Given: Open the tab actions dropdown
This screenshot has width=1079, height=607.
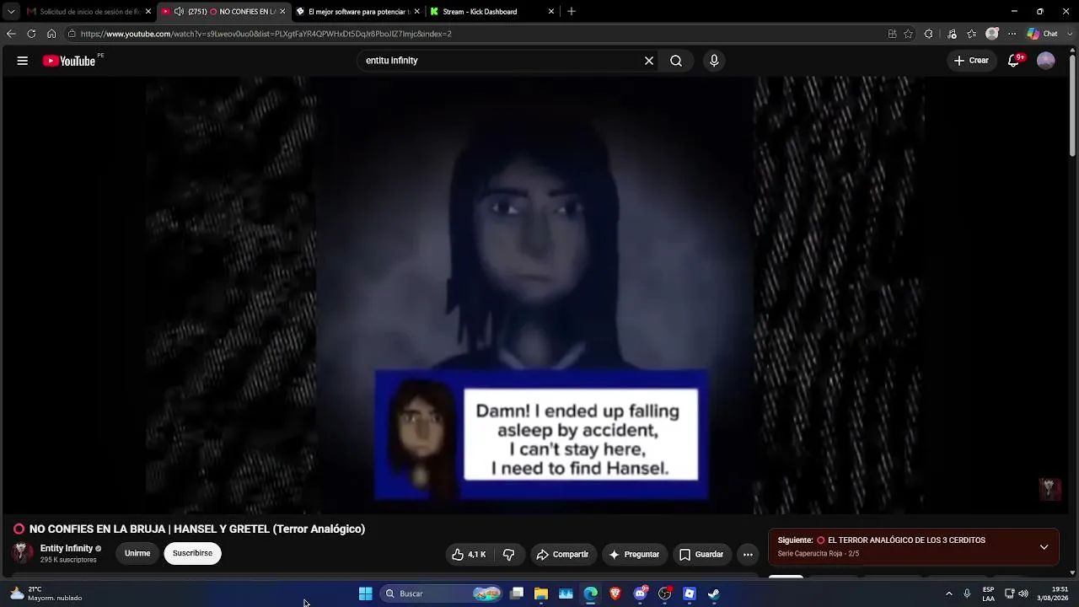Looking at the screenshot, I should coord(11,12).
